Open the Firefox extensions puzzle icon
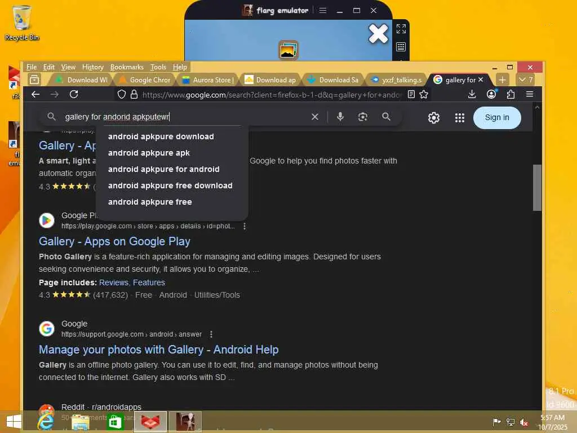The image size is (577, 433). [511, 94]
